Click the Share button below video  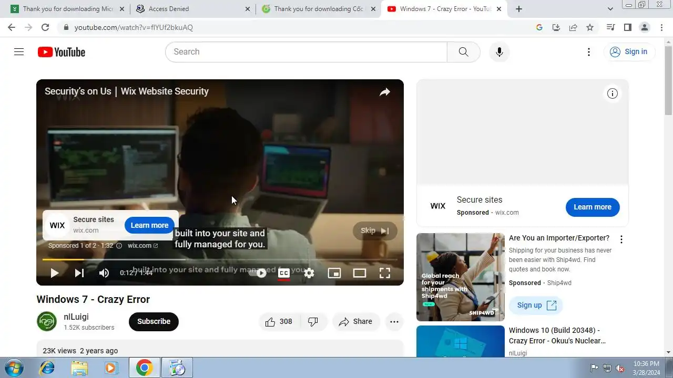pos(356,322)
